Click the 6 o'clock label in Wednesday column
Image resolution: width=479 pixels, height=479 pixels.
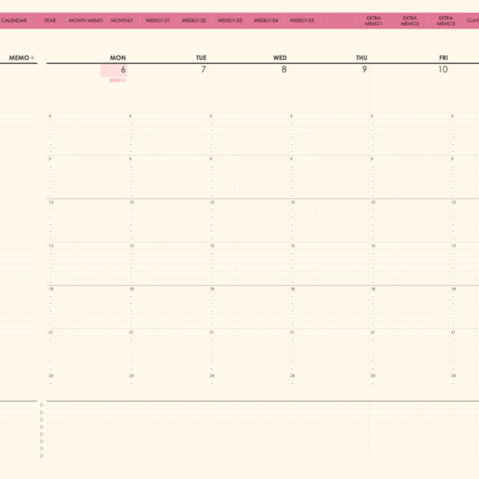coord(211,116)
